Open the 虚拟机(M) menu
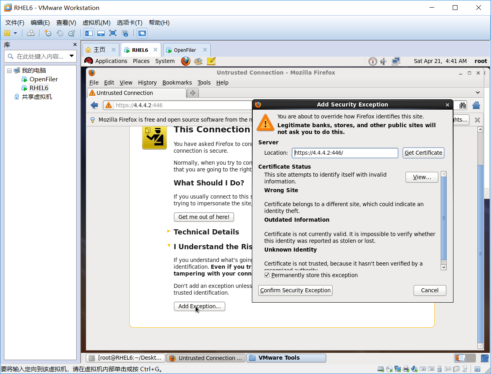Screen dimensions: 491x374 coord(96,22)
